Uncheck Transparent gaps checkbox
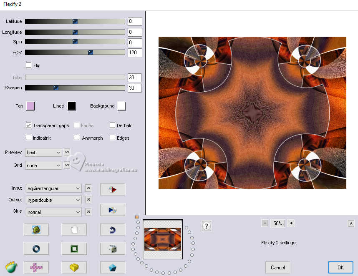Viewport: 358px width, 276px height. pyautogui.click(x=28, y=125)
